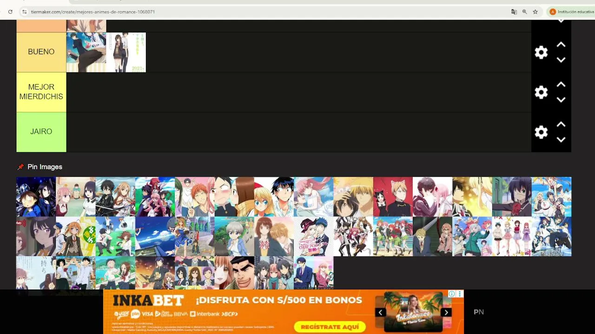
Task: Open settings gear for MEJOR MIERDICHIS tier
Action: [541, 92]
